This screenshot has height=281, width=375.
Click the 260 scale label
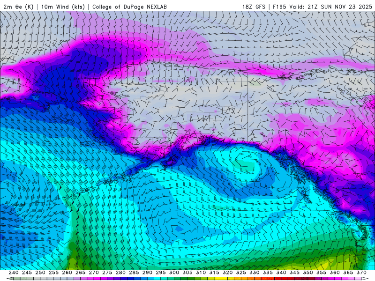point(67,273)
